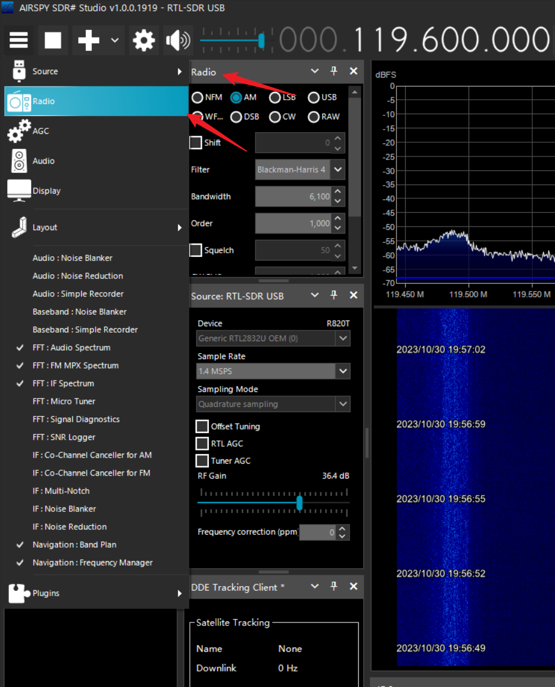Image resolution: width=555 pixels, height=687 pixels.
Task: Open AGC panel from menu
Action: [x=41, y=131]
